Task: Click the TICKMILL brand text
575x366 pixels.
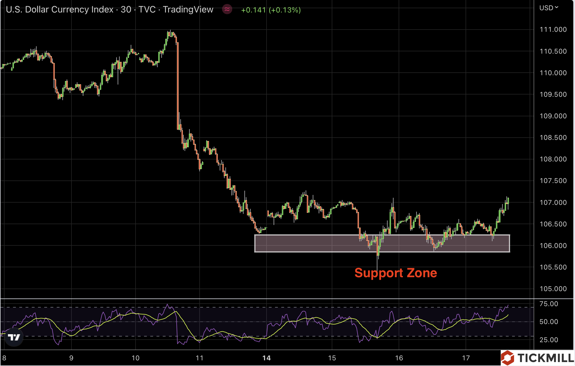Action: [x=546, y=358]
